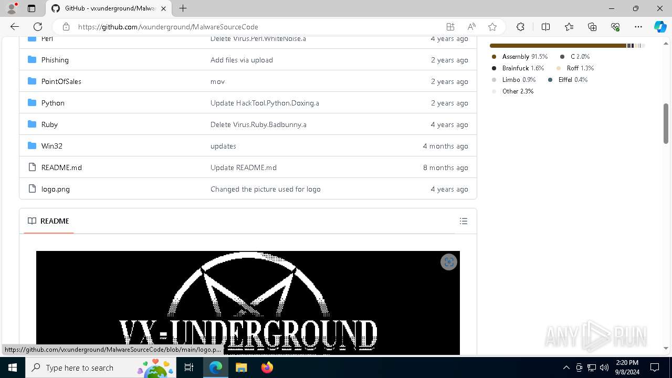This screenshot has height=378, width=672.
Task: Open the README.md file link
Action: coord(61,167)
